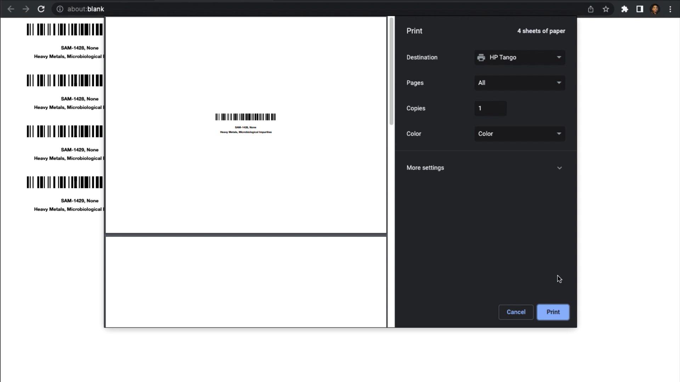Click the back navigation arrow icon

11,9
